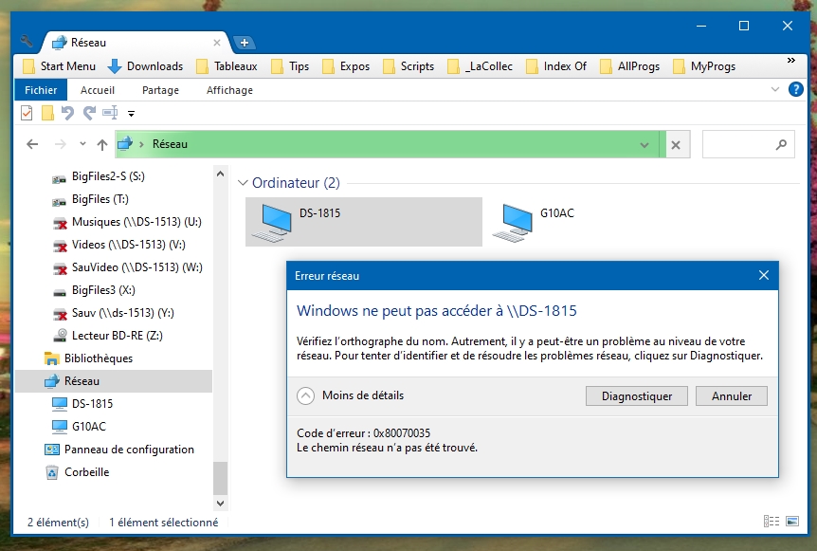Select the DS-1815 computer item
The height and width of the screenshot is (551, 817).
click(x=364, y=222)
